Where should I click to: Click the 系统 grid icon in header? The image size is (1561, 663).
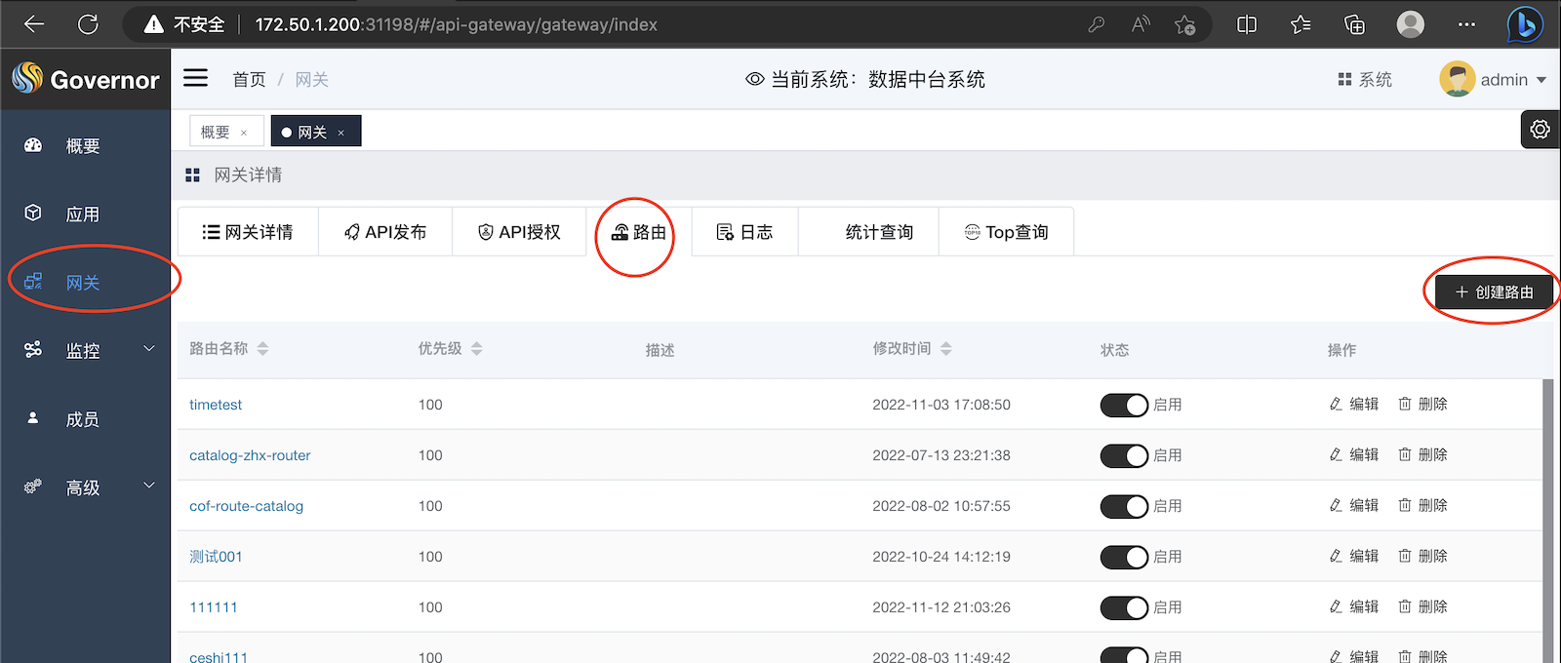tap(1344, 80)
